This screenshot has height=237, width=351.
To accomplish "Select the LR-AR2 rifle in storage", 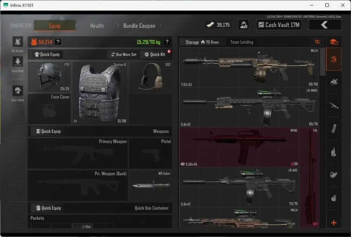I will pyautogui.click(x=239, y=187).
